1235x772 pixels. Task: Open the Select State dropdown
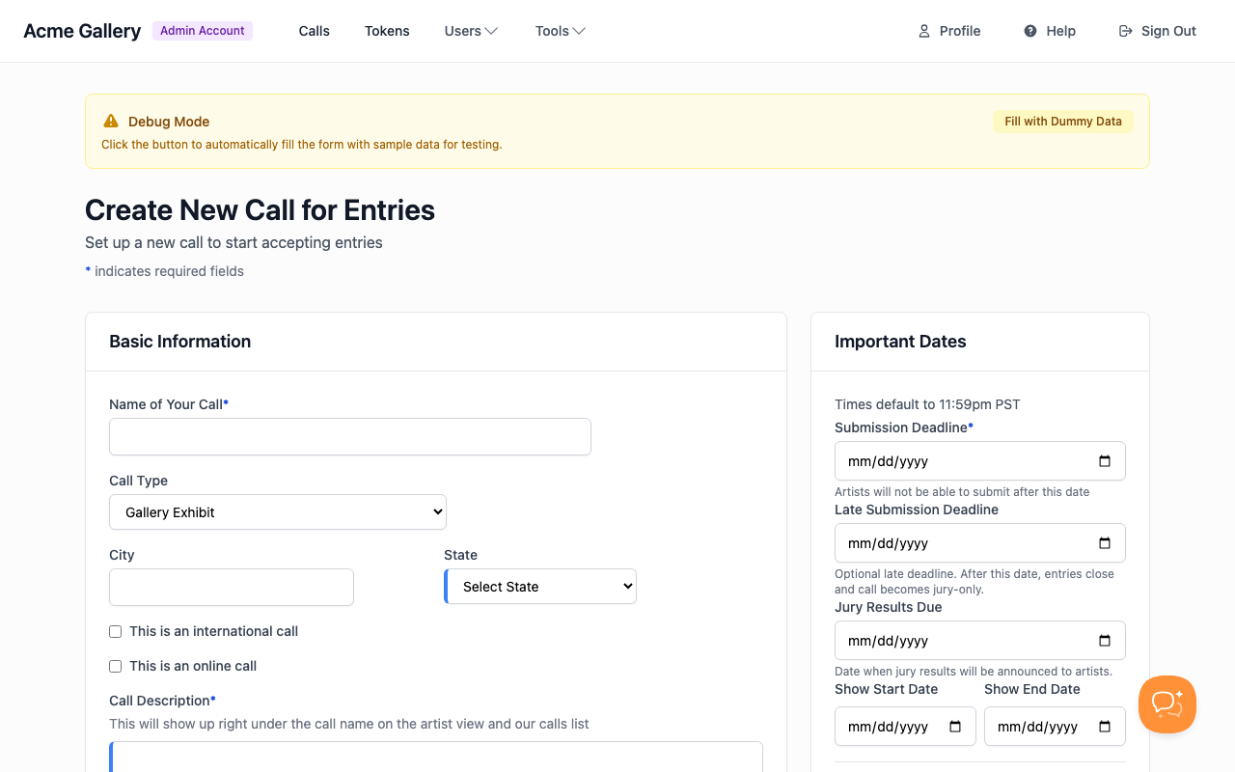pos(539,586)
